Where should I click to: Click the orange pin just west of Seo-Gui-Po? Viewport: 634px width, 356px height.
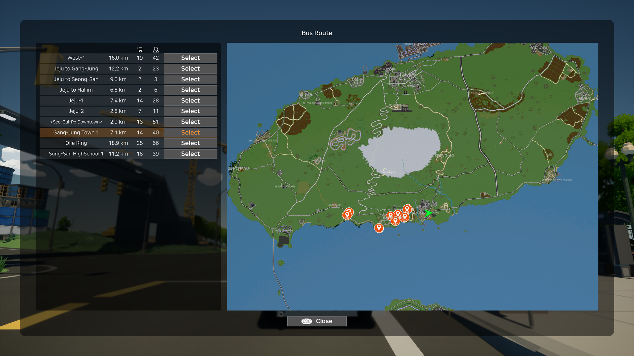tap(405, 217)
